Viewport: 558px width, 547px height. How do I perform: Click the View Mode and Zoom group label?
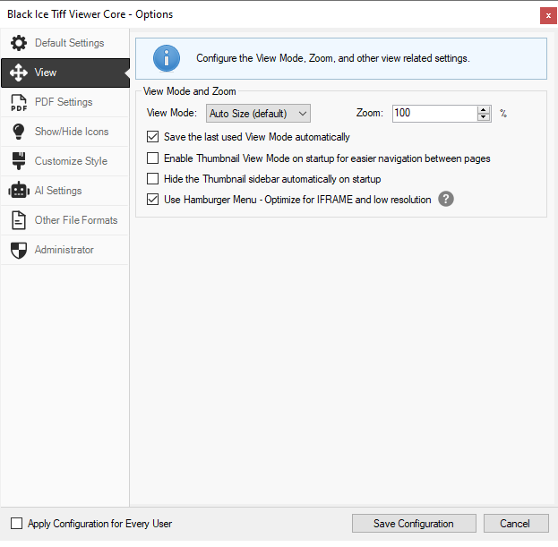(x=190, y=91)
